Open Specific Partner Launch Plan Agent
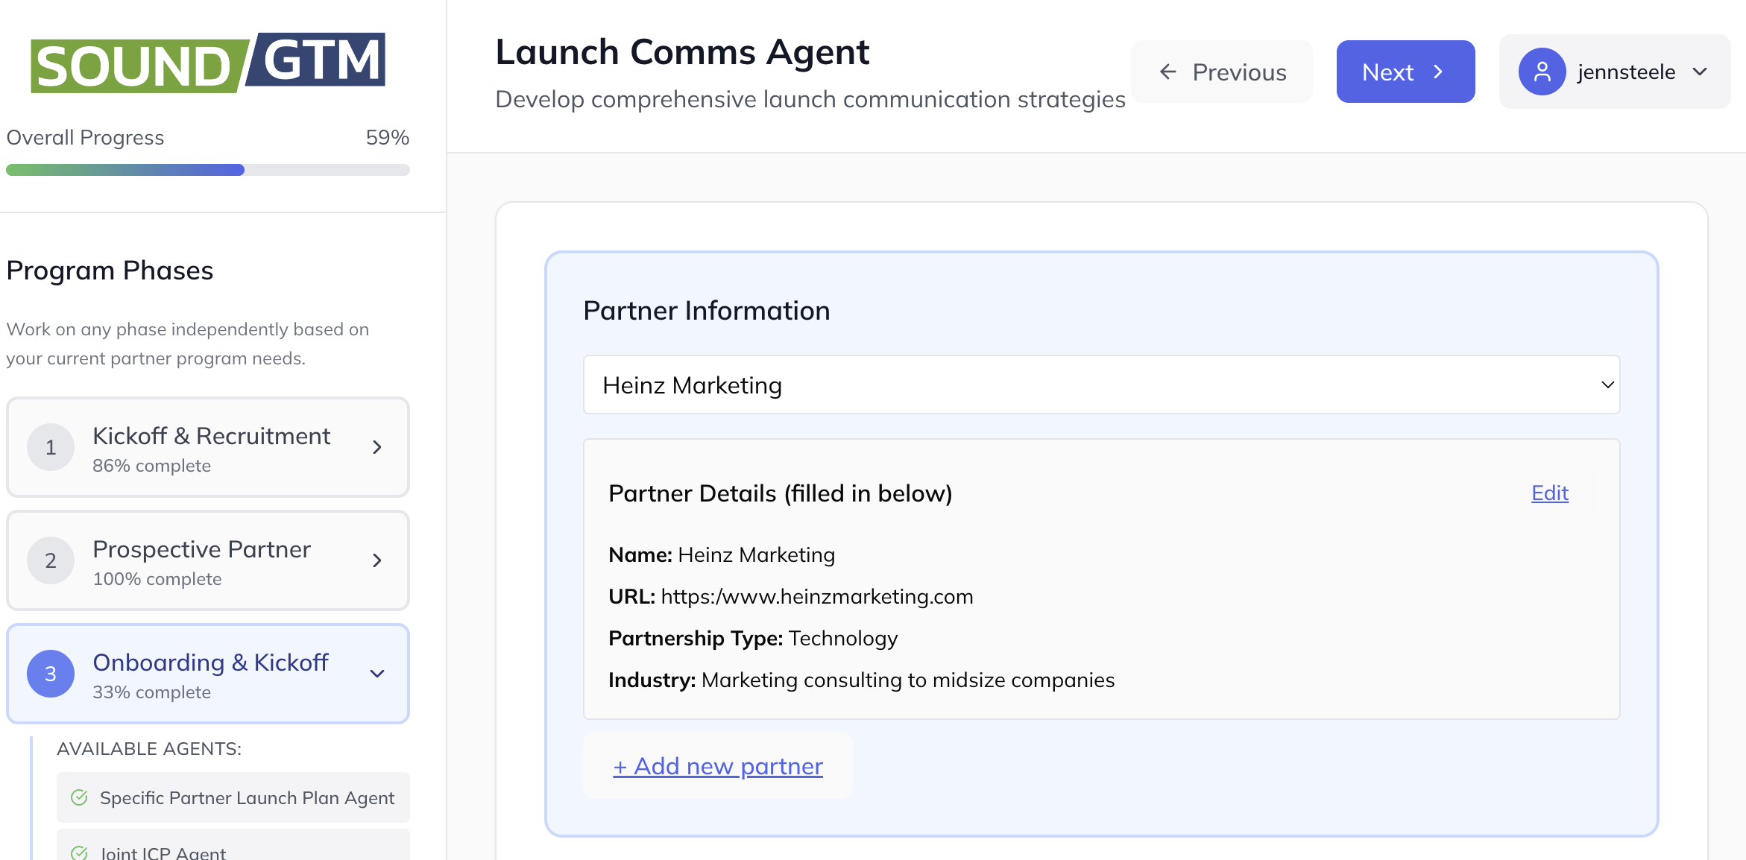This screenshot has height=860, width=1746. coord(233,797)
